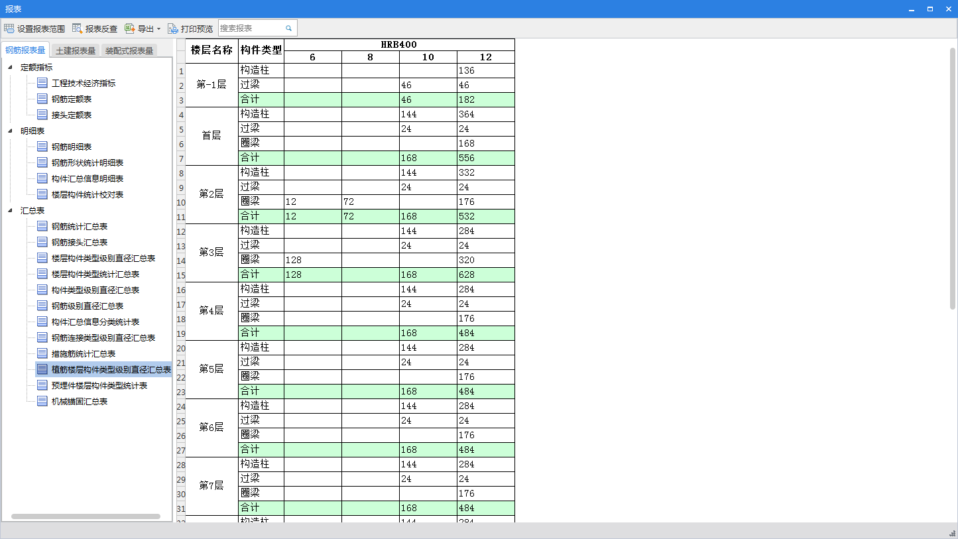Click the 报表反查 button label
The width and height of the screenshot is (958, 539).
pyautogui.click(x=101, y=29)
